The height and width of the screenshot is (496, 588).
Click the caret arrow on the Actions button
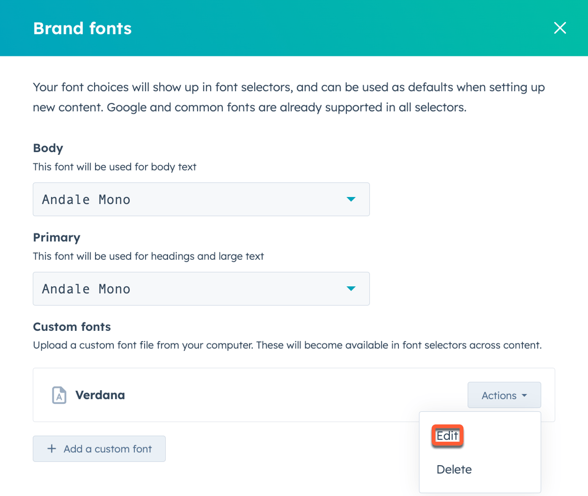(x=525, y=396)
